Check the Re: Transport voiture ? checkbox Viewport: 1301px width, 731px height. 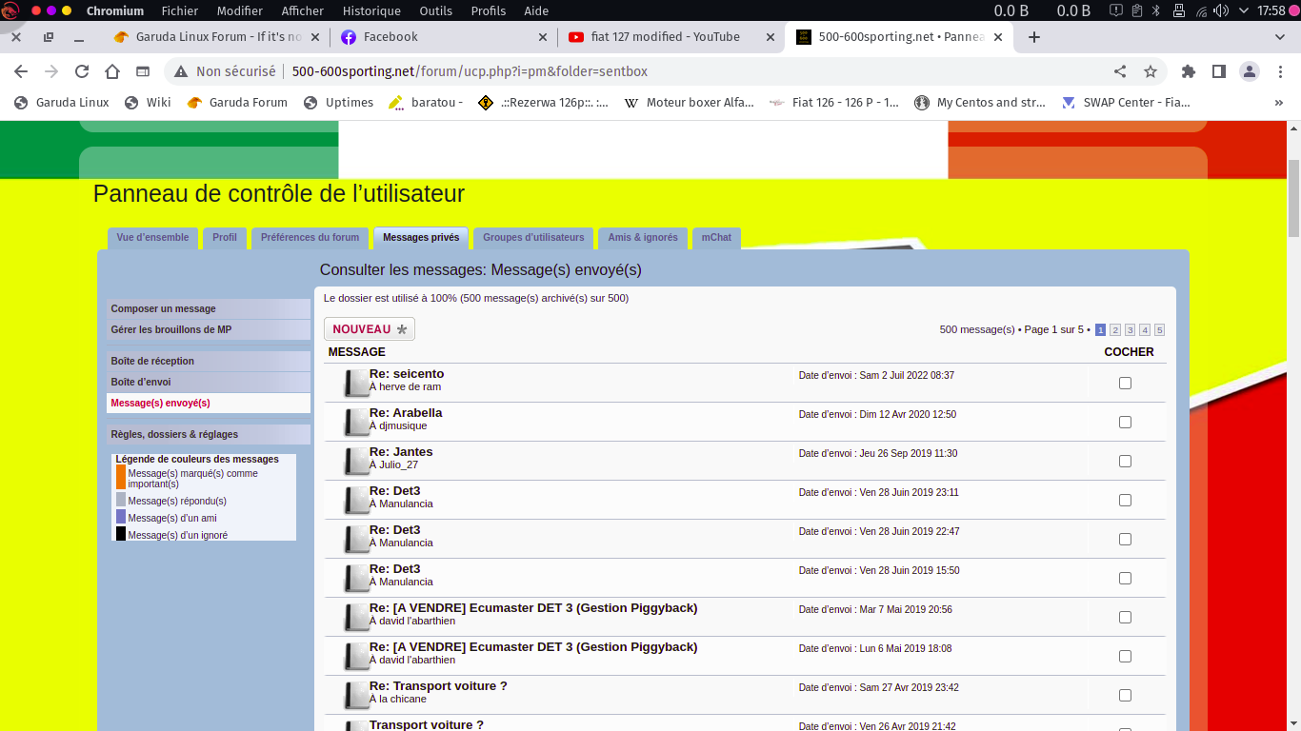[1125, 695]
